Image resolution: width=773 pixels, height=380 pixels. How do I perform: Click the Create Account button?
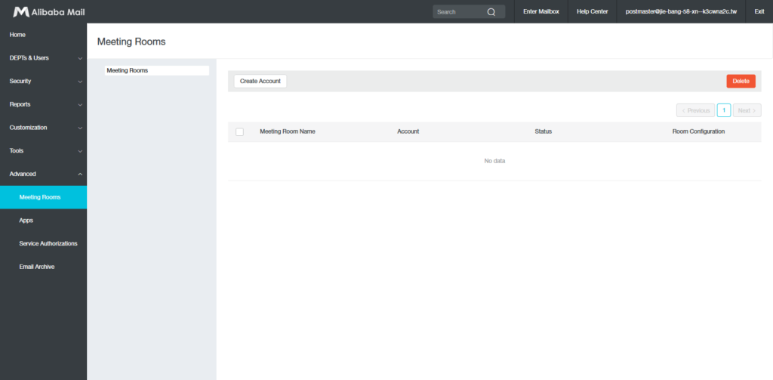coord(260,82)
